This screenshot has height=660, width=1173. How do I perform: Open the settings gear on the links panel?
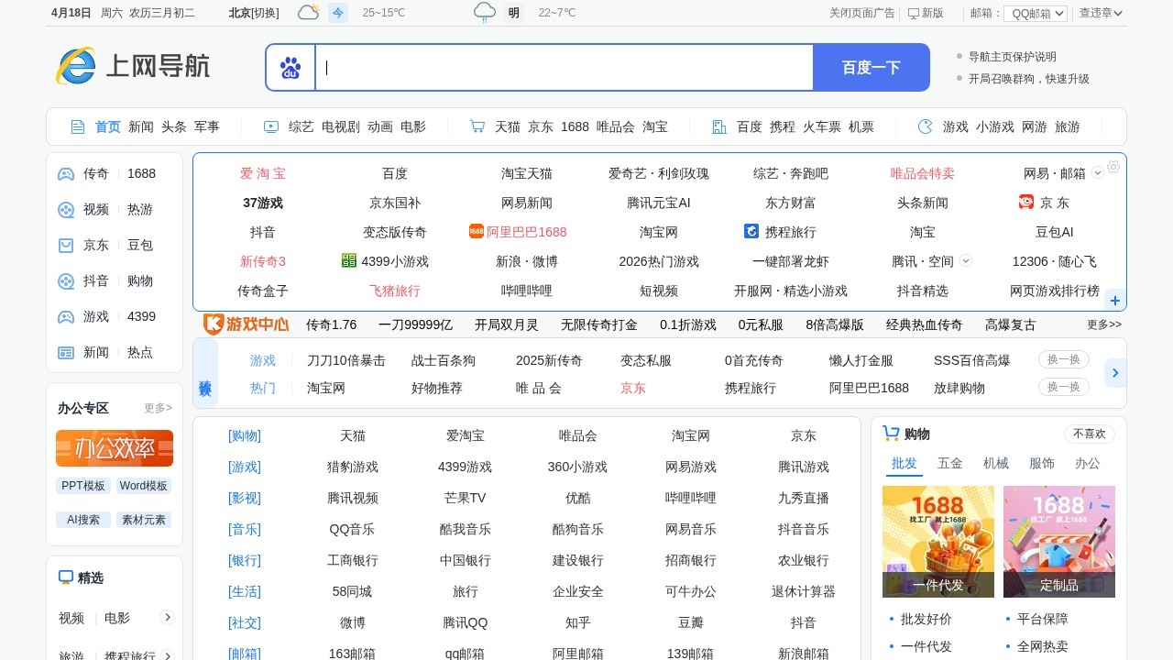tap(1113, 167)
